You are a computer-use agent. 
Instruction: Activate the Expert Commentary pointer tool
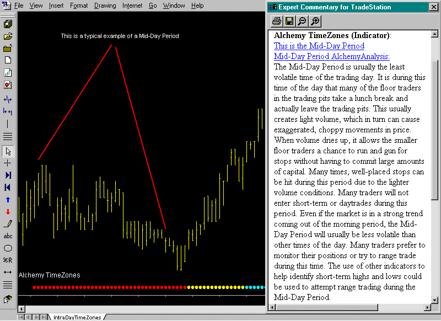pyautogui.click(x=8, y=299)
